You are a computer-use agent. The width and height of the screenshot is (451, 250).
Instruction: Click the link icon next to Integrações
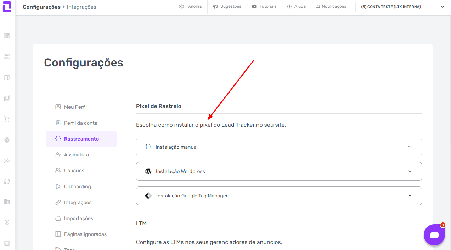[x=58, y=202]
